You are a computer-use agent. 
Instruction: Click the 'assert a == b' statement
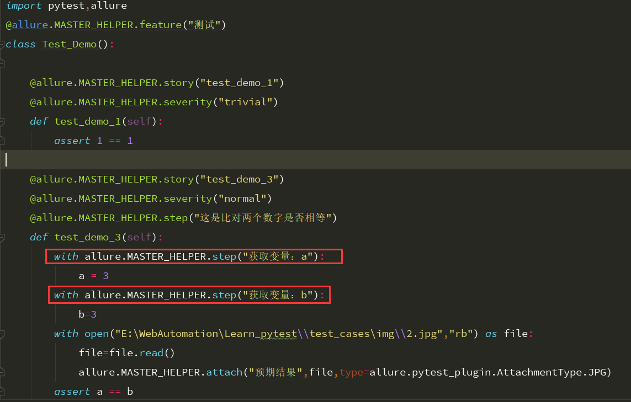click(93, 392)
